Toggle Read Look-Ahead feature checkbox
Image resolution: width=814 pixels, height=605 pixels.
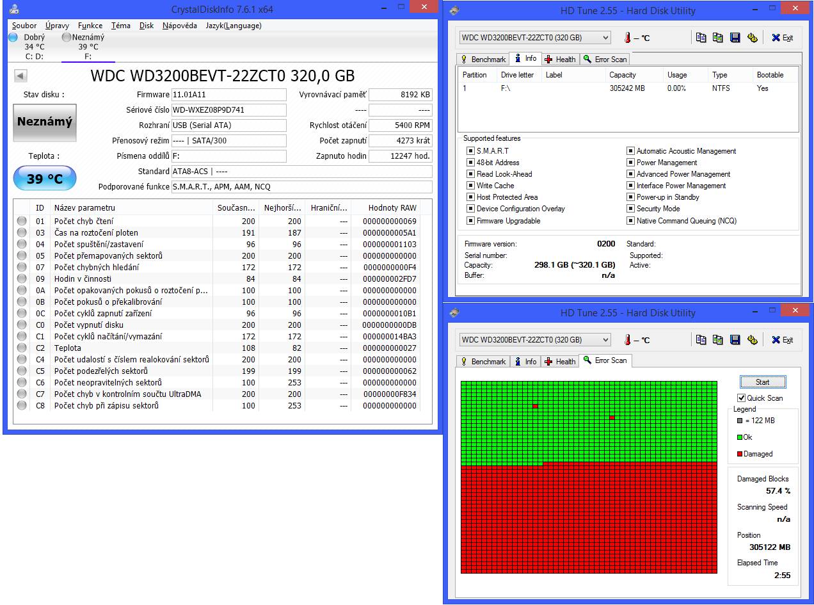[470, 174]
